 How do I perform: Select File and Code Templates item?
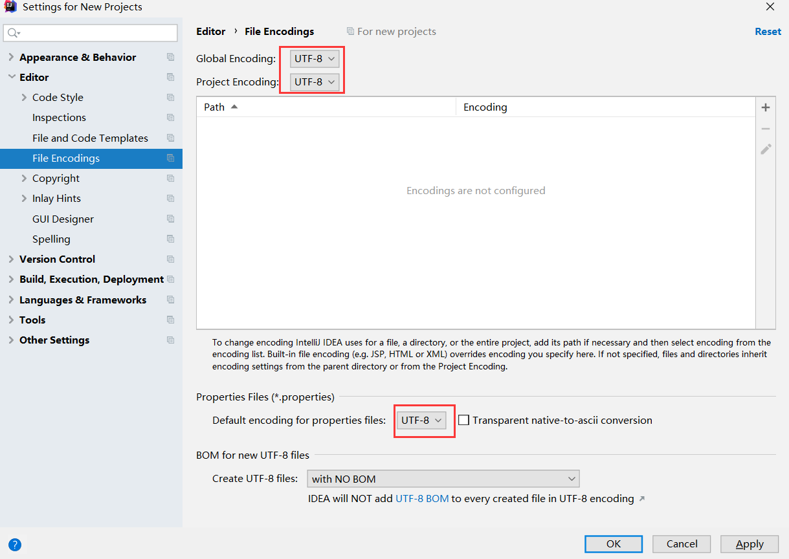tap(90, 138)
